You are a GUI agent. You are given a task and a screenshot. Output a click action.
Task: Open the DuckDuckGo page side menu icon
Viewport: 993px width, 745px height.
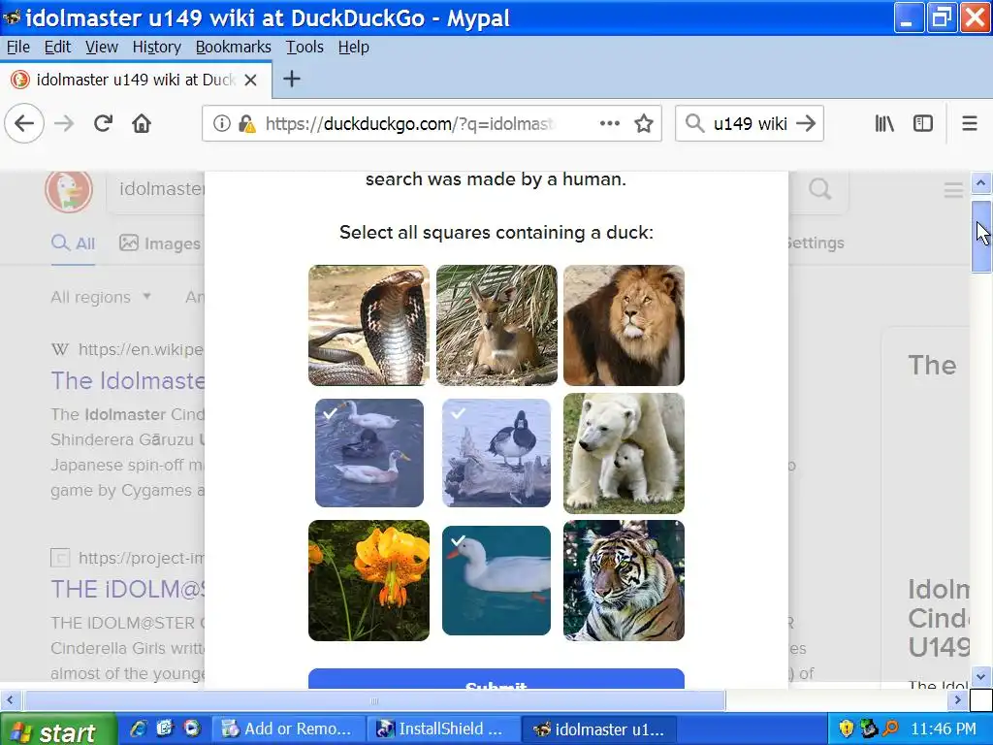point(953,189)
